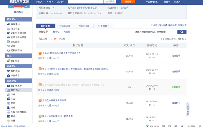The width and height of the screenshot is (203, 127).
Task: Open 卡券中心 from the sidebar
Action: (15, 75)
